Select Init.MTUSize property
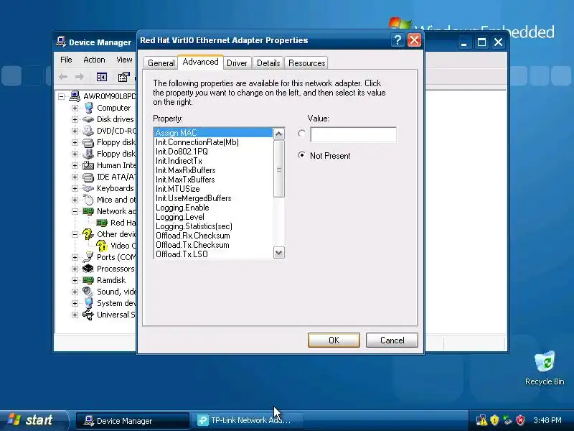The height and width of the screenshot is (431, 574). pos(213,189)
